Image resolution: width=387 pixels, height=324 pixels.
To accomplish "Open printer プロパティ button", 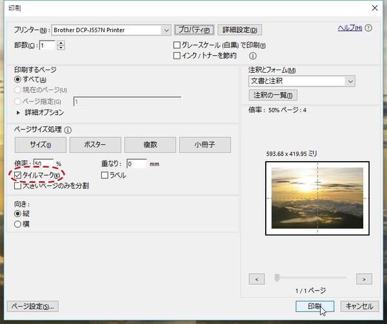I will pos(194,30).
